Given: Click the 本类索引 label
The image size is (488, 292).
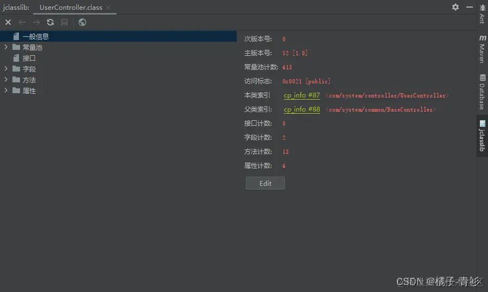Looking at the screenshot, I should pos(257,95).
